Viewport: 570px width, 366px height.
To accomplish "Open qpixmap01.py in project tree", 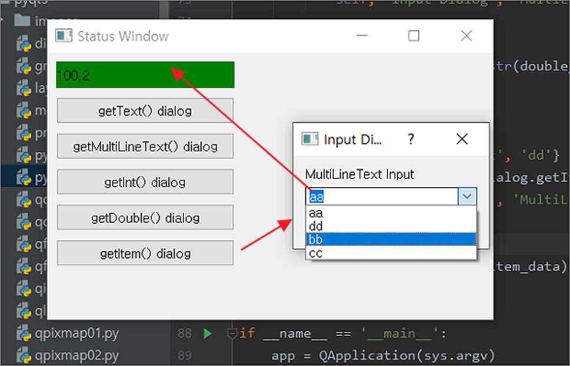I will click(76, 333).
